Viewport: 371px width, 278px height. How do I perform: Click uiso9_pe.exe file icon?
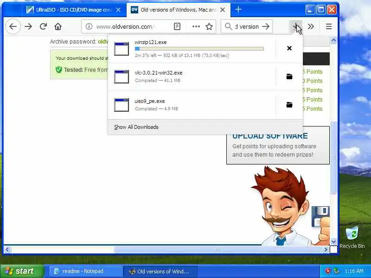(122, 105)
